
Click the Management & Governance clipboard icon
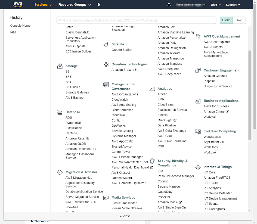(106, 84)
